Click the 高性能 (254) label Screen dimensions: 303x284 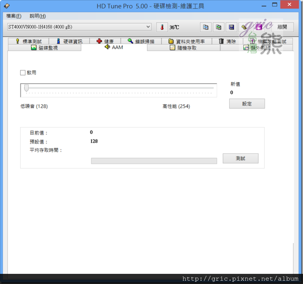[x=176, y=106]
